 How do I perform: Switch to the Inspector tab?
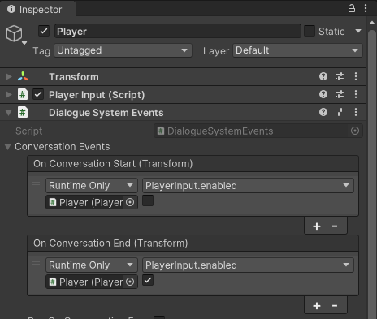(x=37, y=10)
